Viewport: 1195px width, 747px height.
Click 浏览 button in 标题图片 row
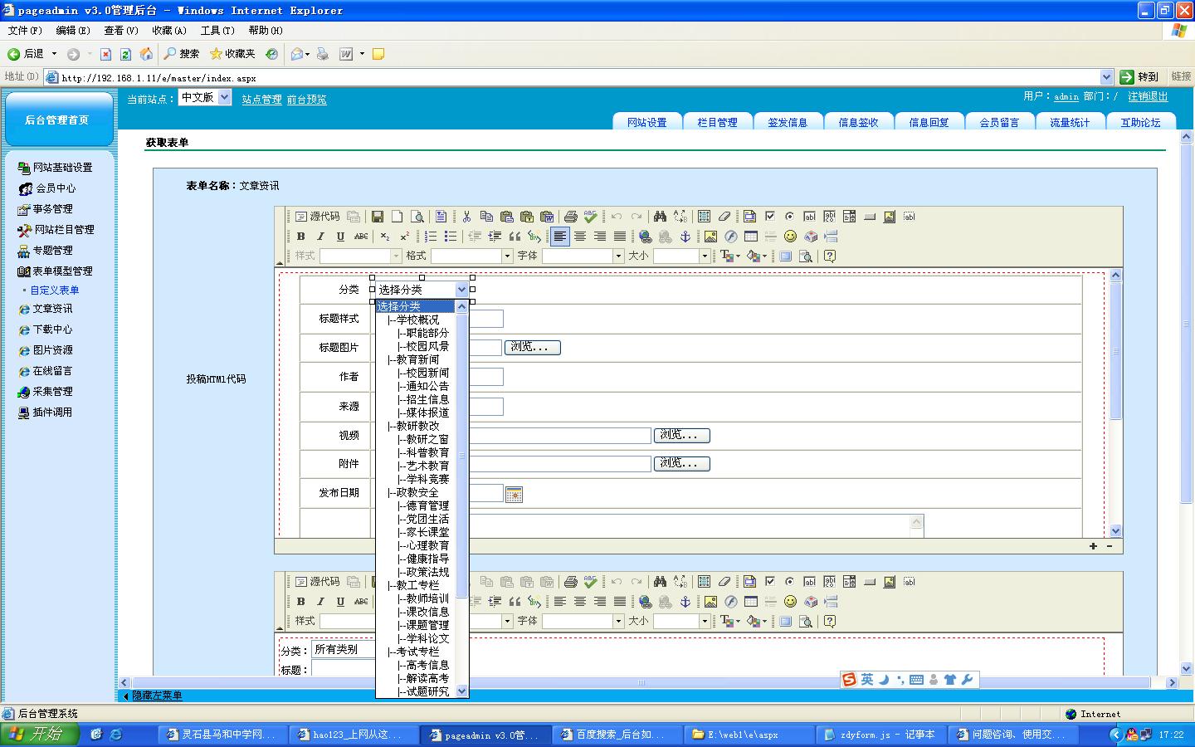tap(532, 347)
